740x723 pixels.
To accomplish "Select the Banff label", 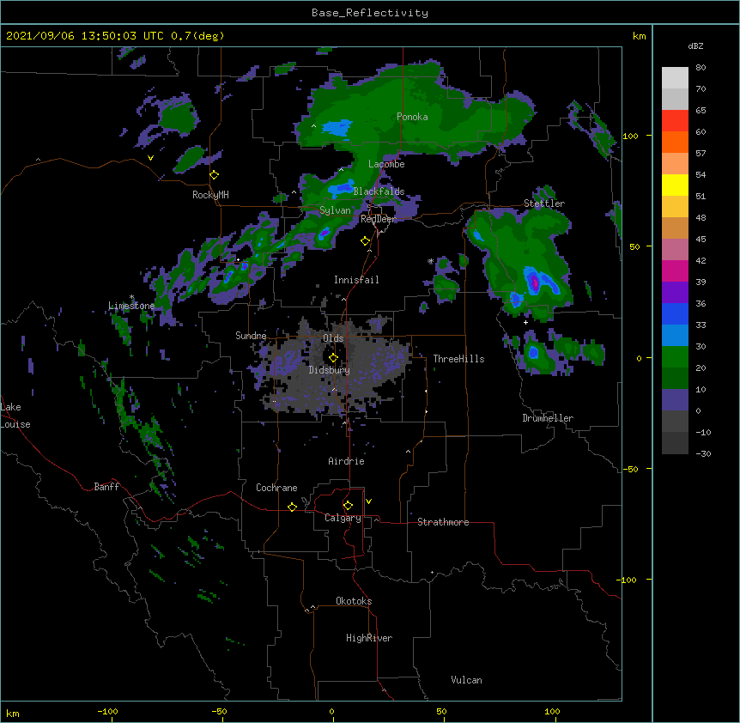I will pos(106,487).
